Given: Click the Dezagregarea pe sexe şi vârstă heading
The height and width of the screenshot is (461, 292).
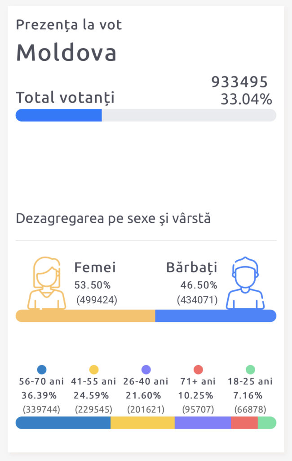Looking at the screenshot, I should [113, 219].
